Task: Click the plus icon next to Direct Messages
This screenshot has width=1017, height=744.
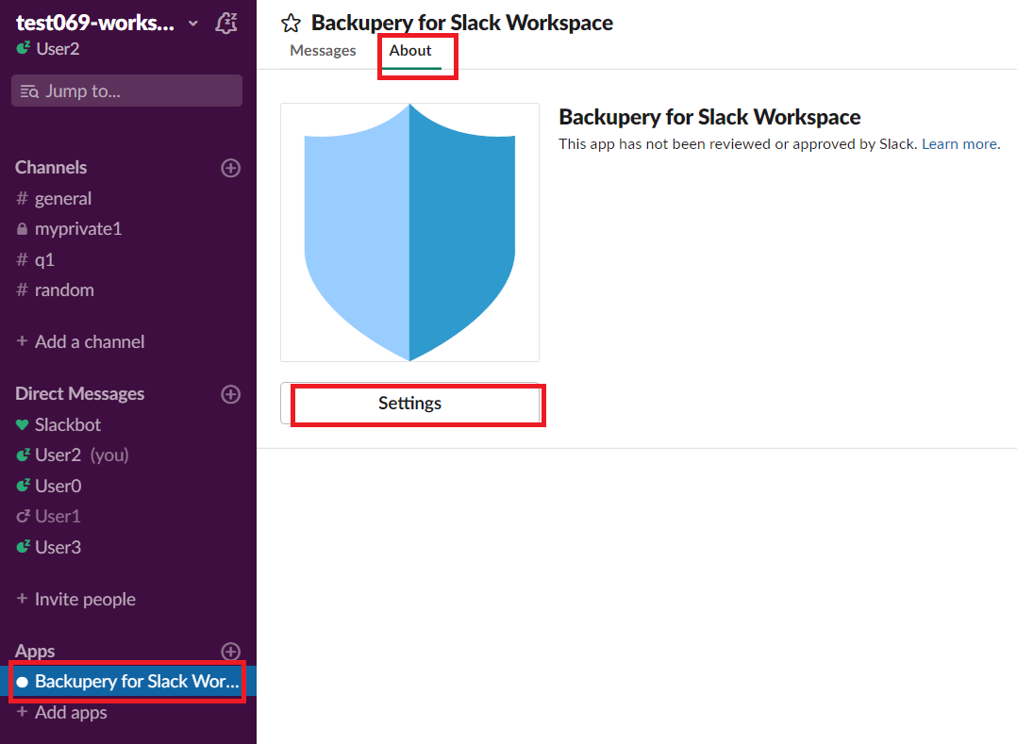Action: click(230, 394)
